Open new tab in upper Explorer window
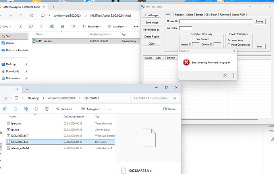This screenshot has height=174, width=274. 53,7
